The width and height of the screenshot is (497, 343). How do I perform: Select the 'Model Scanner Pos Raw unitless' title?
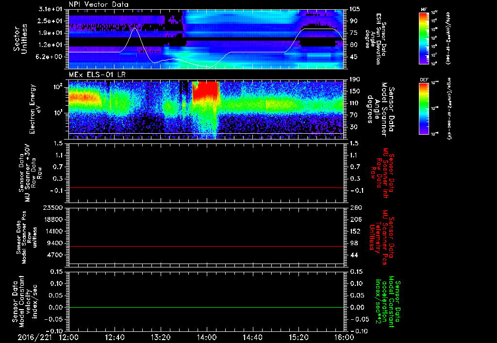pyautogui.click(x=27, y=237)
